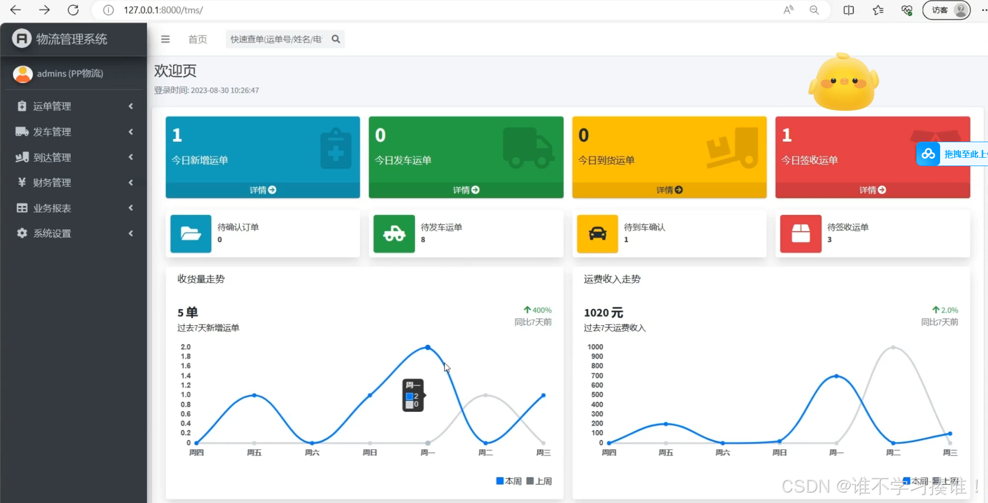The height and width of the screenshot is (503, 988).
Task: Click the 400% growth indicator
Action: coord(537,310)
